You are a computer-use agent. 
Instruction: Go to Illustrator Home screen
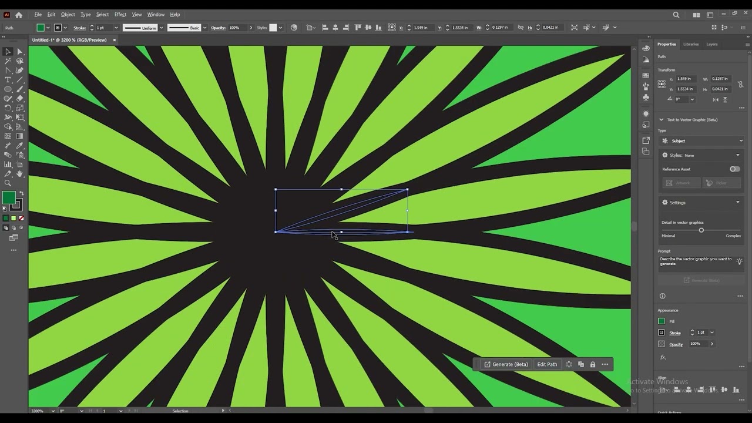(19, 15)
